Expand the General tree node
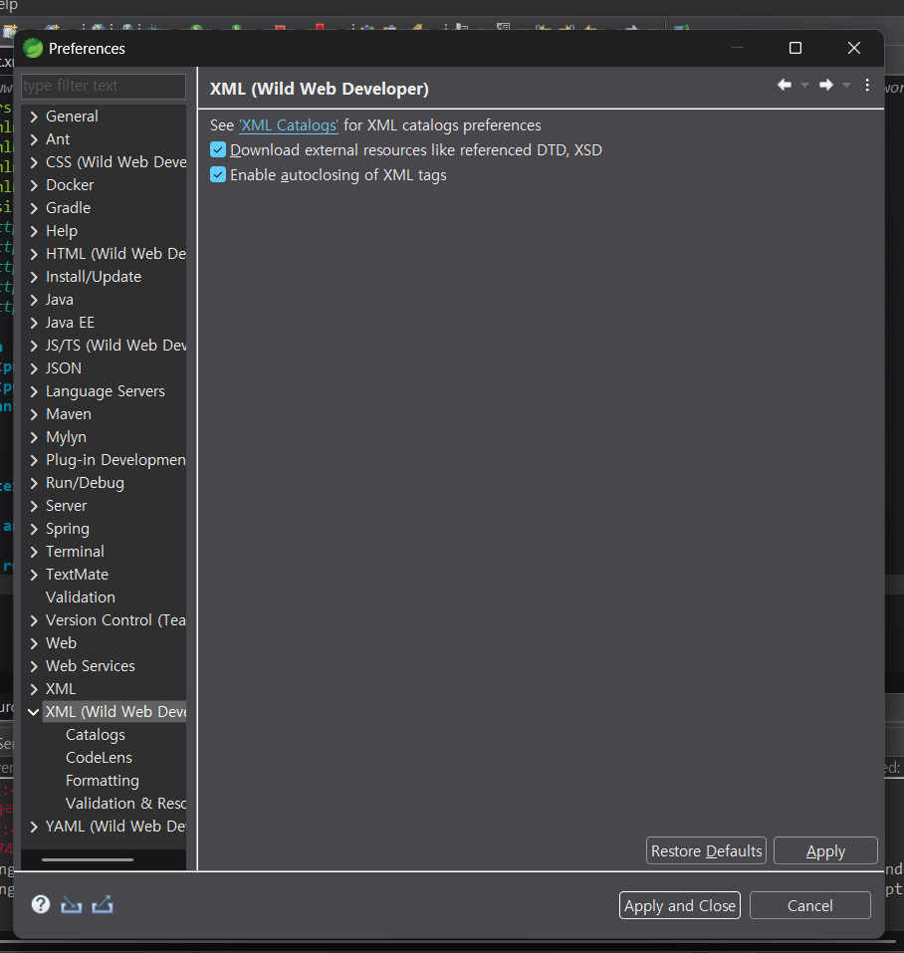The height and width of the screenshot is (953, 904). tap(34, 117)
